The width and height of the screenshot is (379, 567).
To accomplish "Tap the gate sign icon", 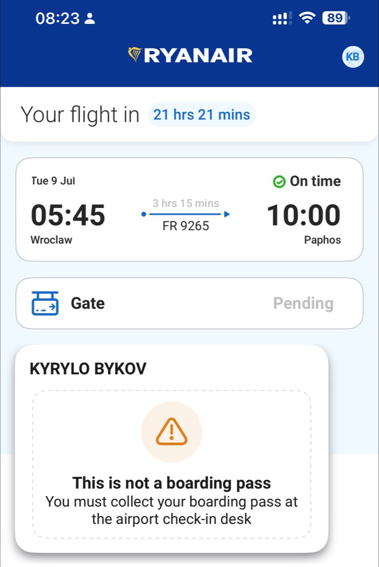I will point(45,303).
